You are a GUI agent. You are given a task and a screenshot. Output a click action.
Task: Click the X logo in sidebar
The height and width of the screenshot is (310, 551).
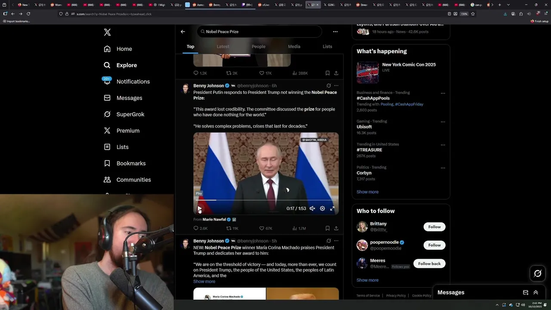[x=107, y=32]
